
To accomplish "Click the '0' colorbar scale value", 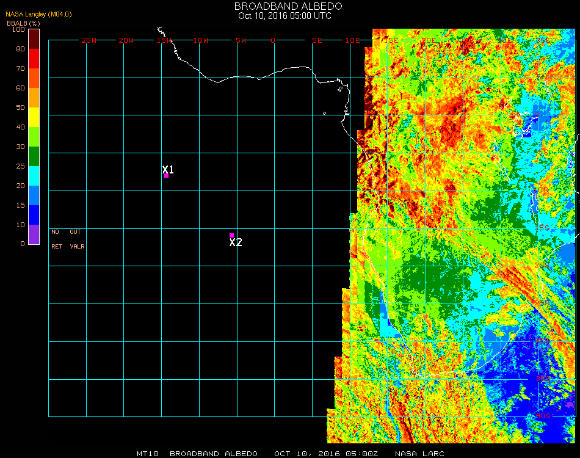I will (23, 244).
